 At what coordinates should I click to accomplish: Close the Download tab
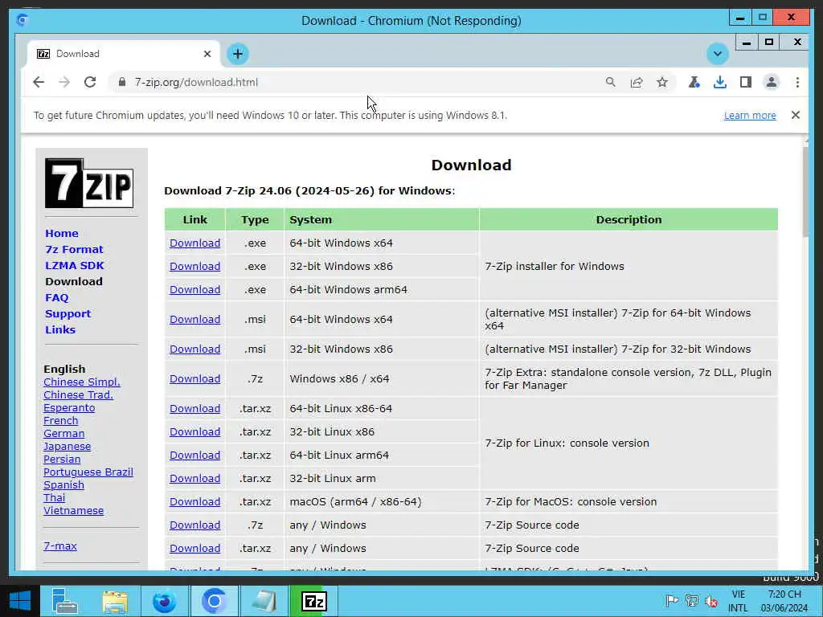207,54
